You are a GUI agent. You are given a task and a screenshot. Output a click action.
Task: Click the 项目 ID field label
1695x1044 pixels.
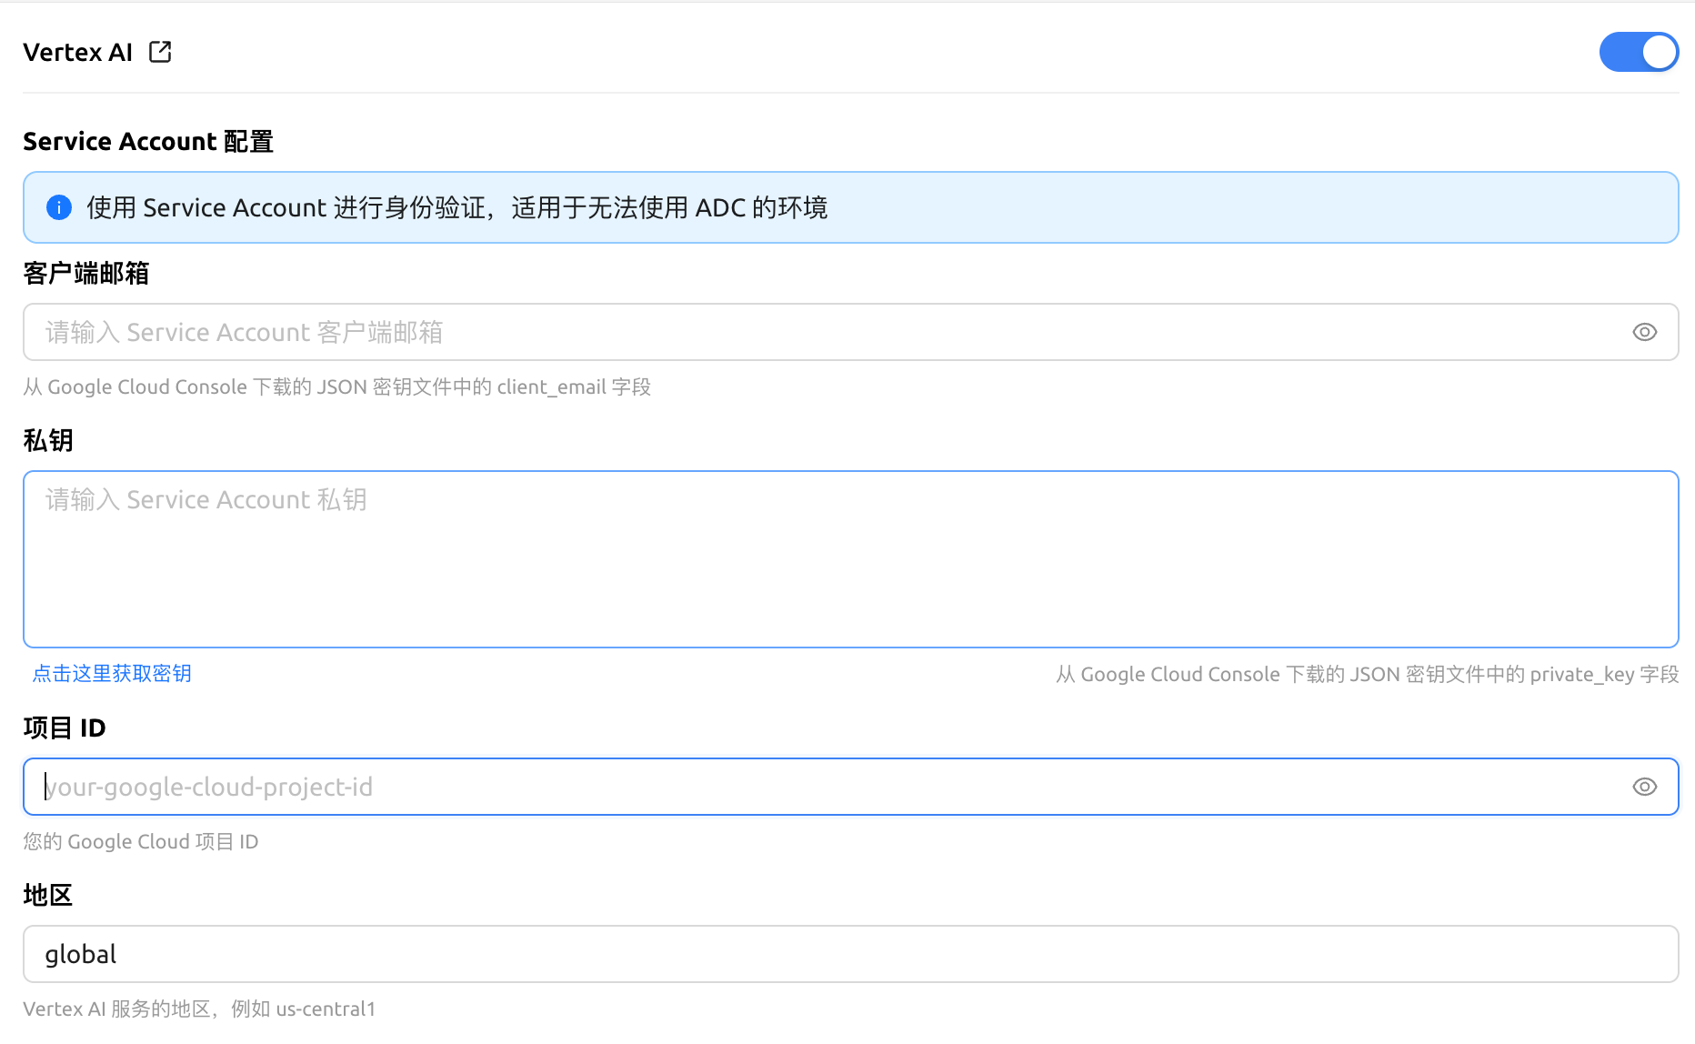click(65, 728)
